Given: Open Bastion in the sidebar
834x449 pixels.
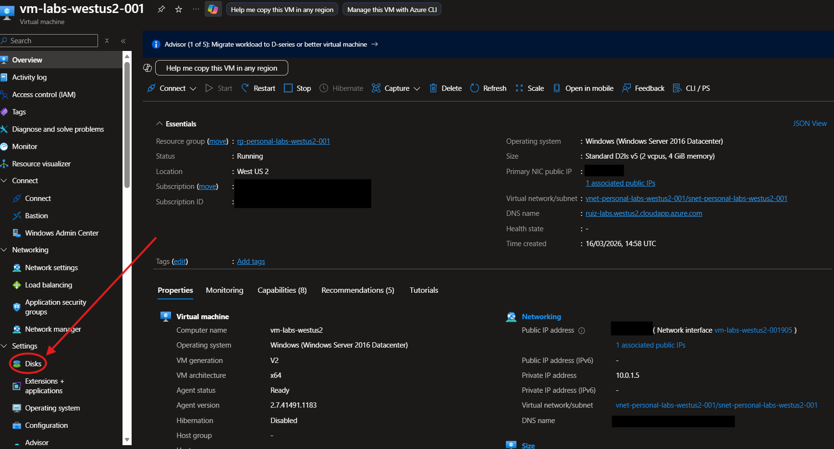Looking at the screenshot, I should click(36, 216).
